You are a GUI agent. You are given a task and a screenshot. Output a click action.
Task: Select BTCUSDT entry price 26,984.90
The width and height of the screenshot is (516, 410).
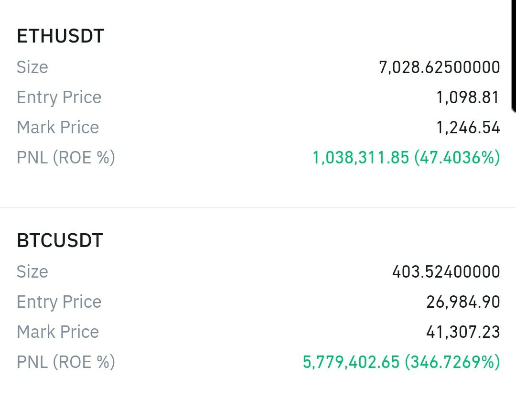pyautogui.click(x=463, y=302)
